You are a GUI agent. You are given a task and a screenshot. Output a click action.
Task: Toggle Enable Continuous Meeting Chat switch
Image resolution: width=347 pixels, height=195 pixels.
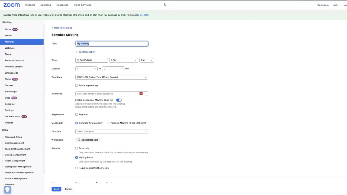click(x=119, y=100)
